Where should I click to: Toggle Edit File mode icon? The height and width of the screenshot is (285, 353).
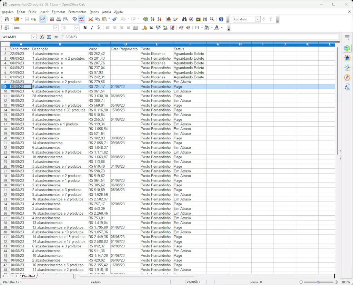(42, 19)
